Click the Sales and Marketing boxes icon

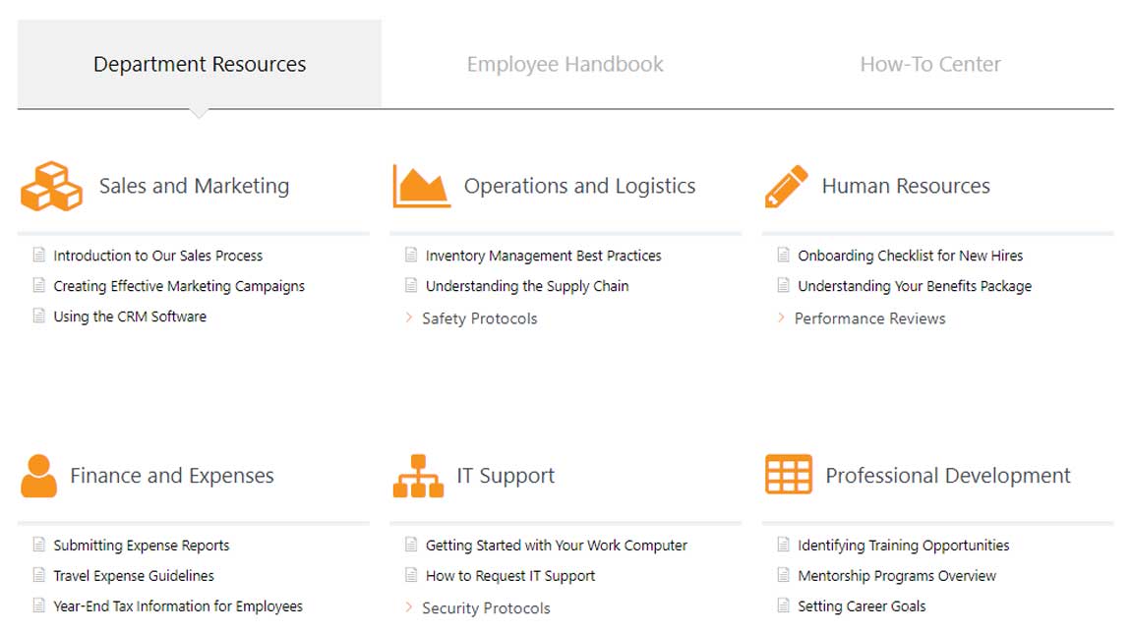click(x=51, y=186)
